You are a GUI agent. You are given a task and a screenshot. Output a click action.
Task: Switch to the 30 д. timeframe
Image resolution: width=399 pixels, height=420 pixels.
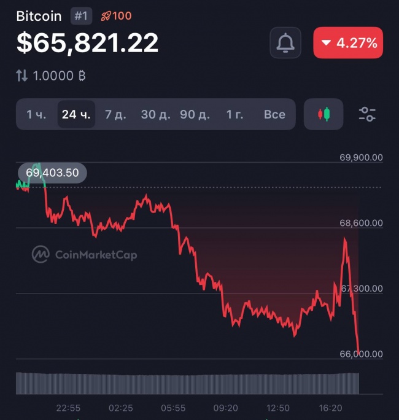click(x=155, y=114)
